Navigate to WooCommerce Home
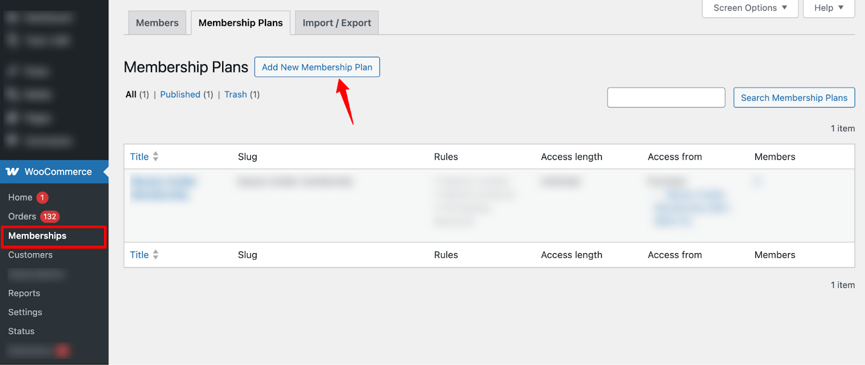The height and width of the screenshot is (365, 865). [19, 197]
